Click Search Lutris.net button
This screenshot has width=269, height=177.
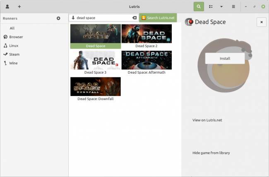click(158, 18)
